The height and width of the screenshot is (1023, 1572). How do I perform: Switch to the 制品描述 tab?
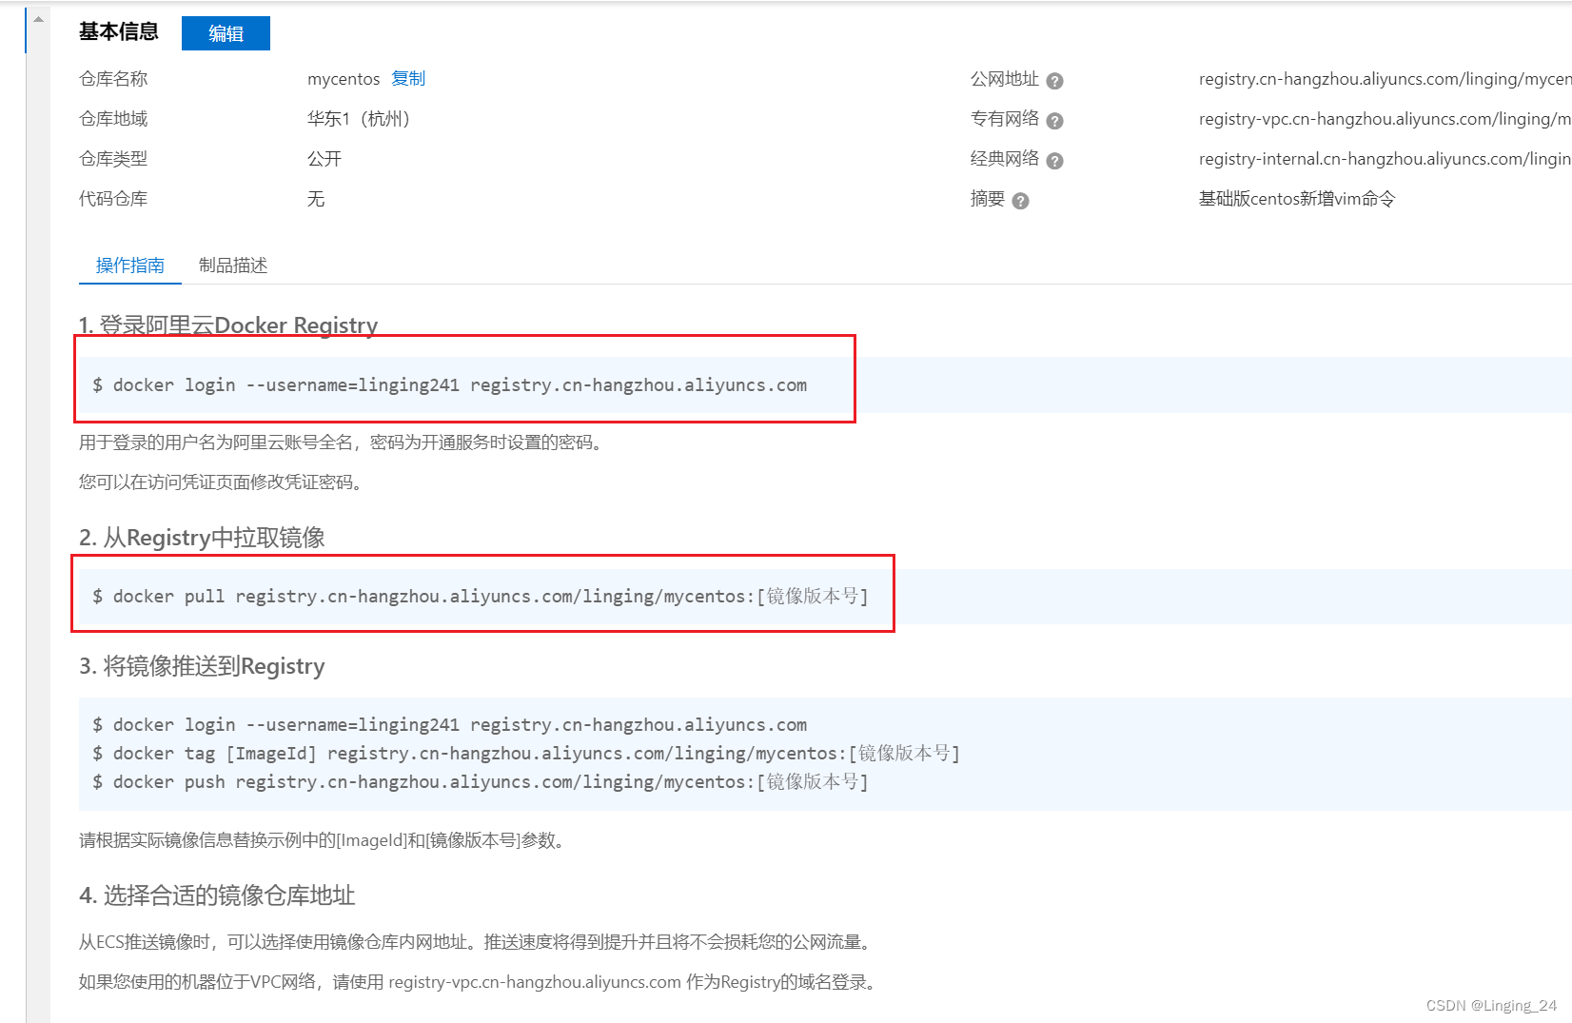click(x=233, y=266)
